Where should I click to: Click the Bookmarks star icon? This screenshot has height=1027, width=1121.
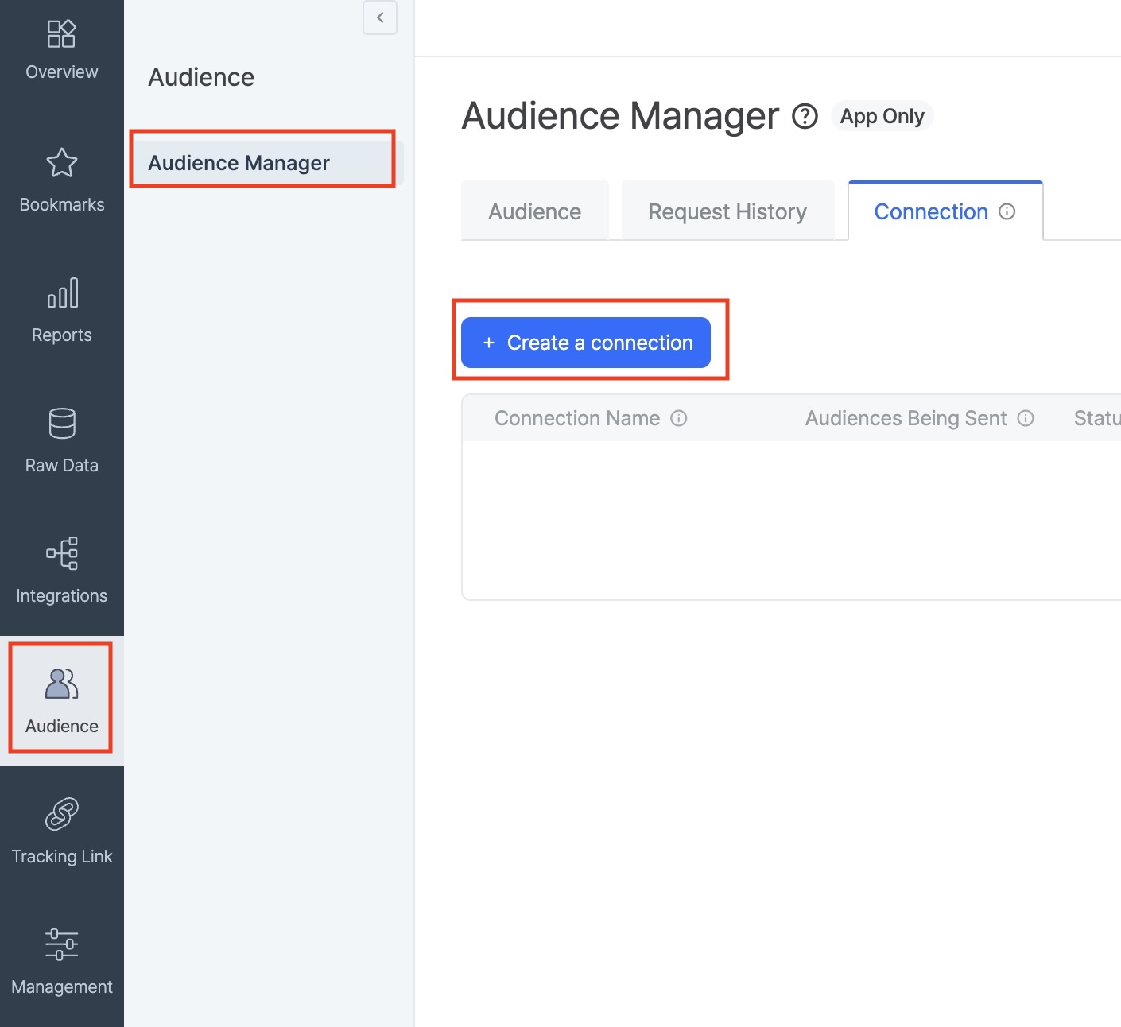tap(61, 163)
